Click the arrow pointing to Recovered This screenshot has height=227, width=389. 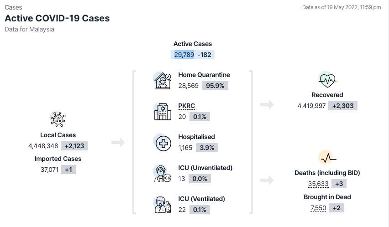coord(267,105)
